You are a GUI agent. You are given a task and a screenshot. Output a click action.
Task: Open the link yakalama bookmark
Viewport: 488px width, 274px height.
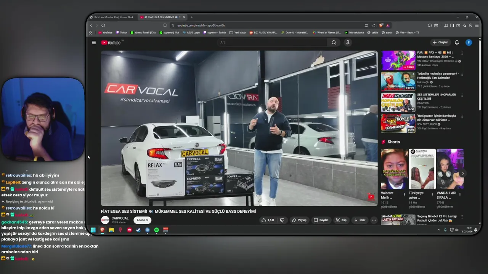pos(354,33)
